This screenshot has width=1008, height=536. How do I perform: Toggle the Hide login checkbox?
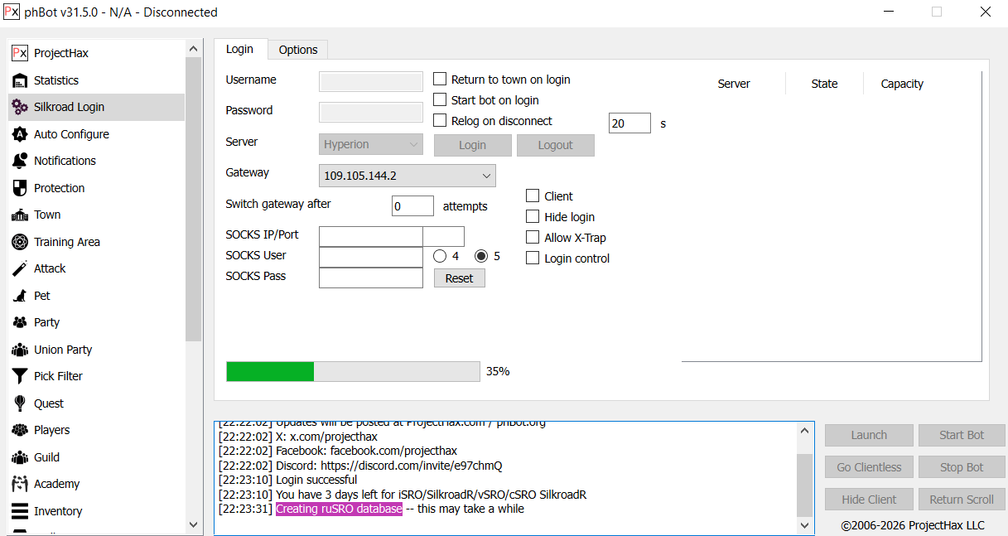(533, 217)
